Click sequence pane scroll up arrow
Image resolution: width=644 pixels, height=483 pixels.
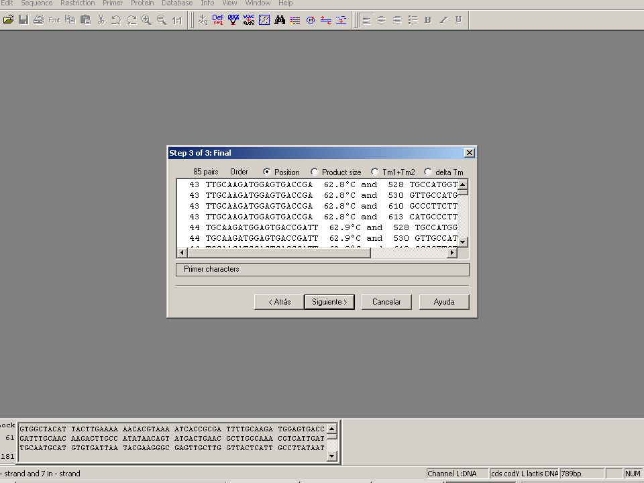(332, 429)
